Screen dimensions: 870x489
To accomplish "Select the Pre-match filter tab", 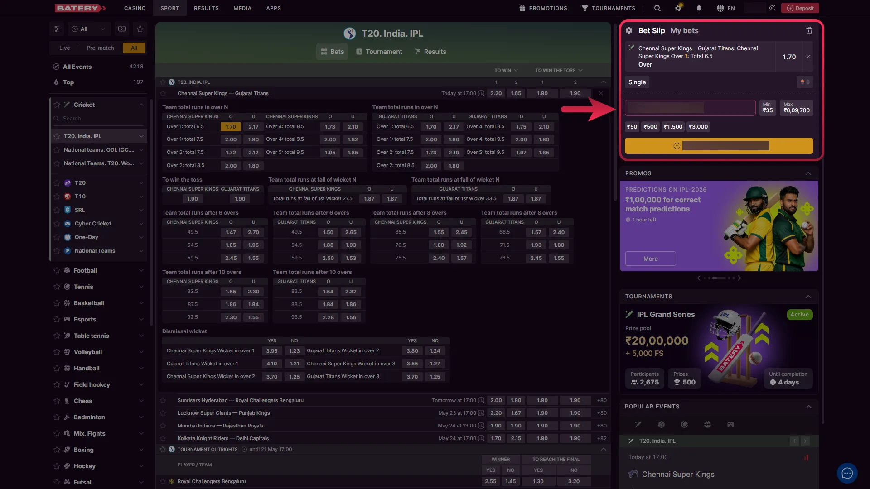I will tap(100, 48).
